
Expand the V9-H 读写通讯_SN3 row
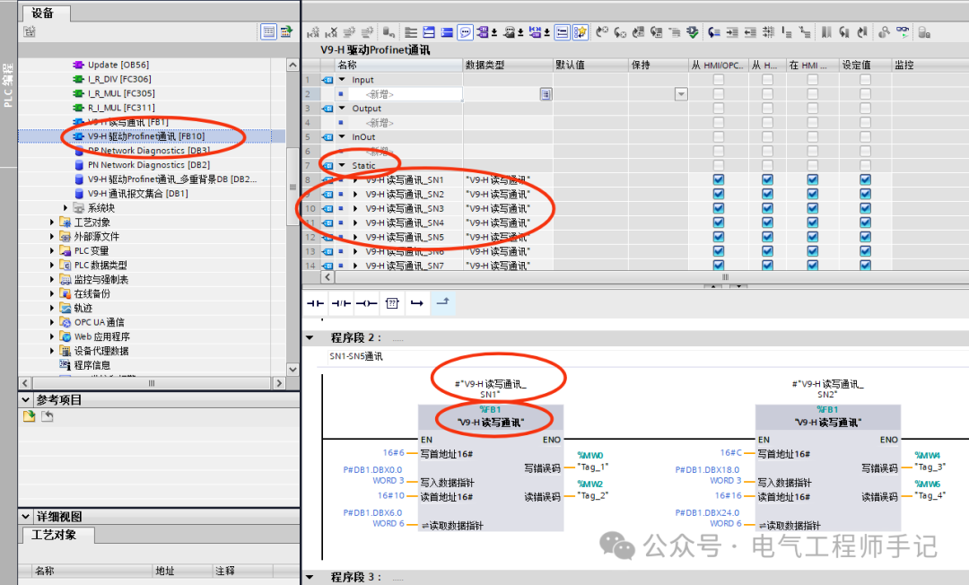(355, 208)
